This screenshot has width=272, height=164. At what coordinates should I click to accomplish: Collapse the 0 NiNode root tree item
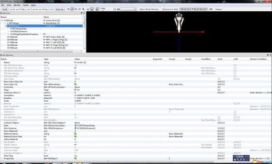tap(2, 20)
